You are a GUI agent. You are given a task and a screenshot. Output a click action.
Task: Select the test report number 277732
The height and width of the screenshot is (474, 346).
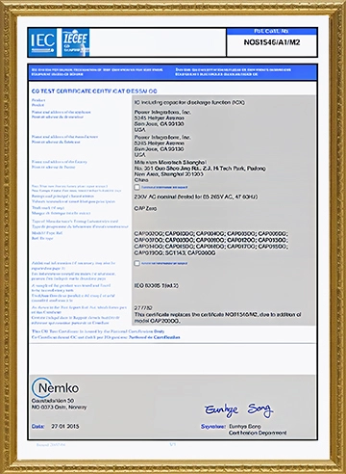[x=143, y=307]
